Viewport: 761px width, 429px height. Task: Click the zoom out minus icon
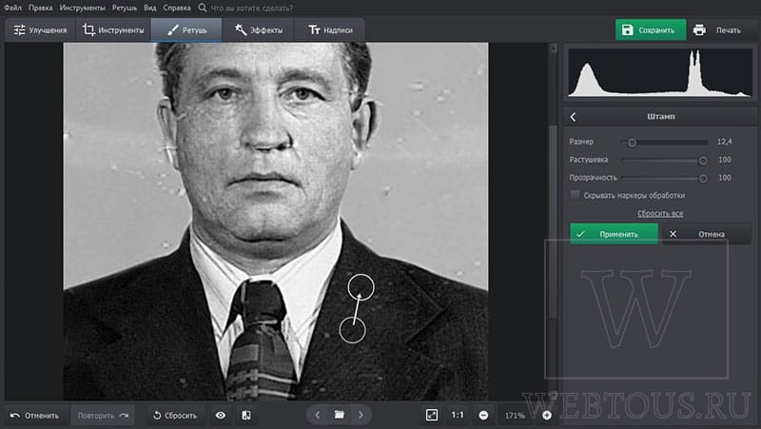click(x=483, y=415)
